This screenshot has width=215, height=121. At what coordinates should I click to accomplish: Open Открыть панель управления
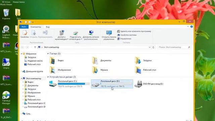tap(109, 35)
